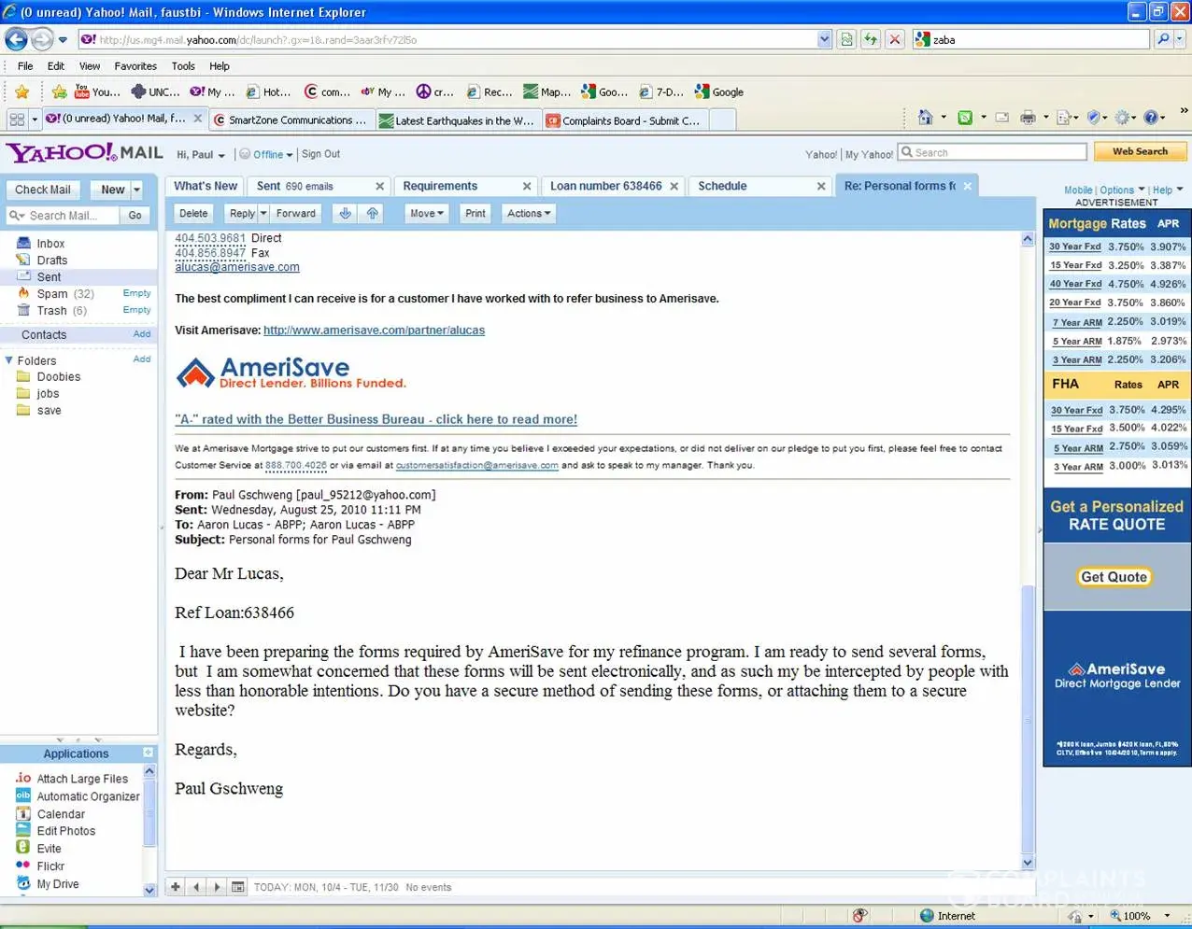Open the address bar history dropdown
Image resolution: width=1192 pixels, height=929 pixels.
click(x=824, y=39)
